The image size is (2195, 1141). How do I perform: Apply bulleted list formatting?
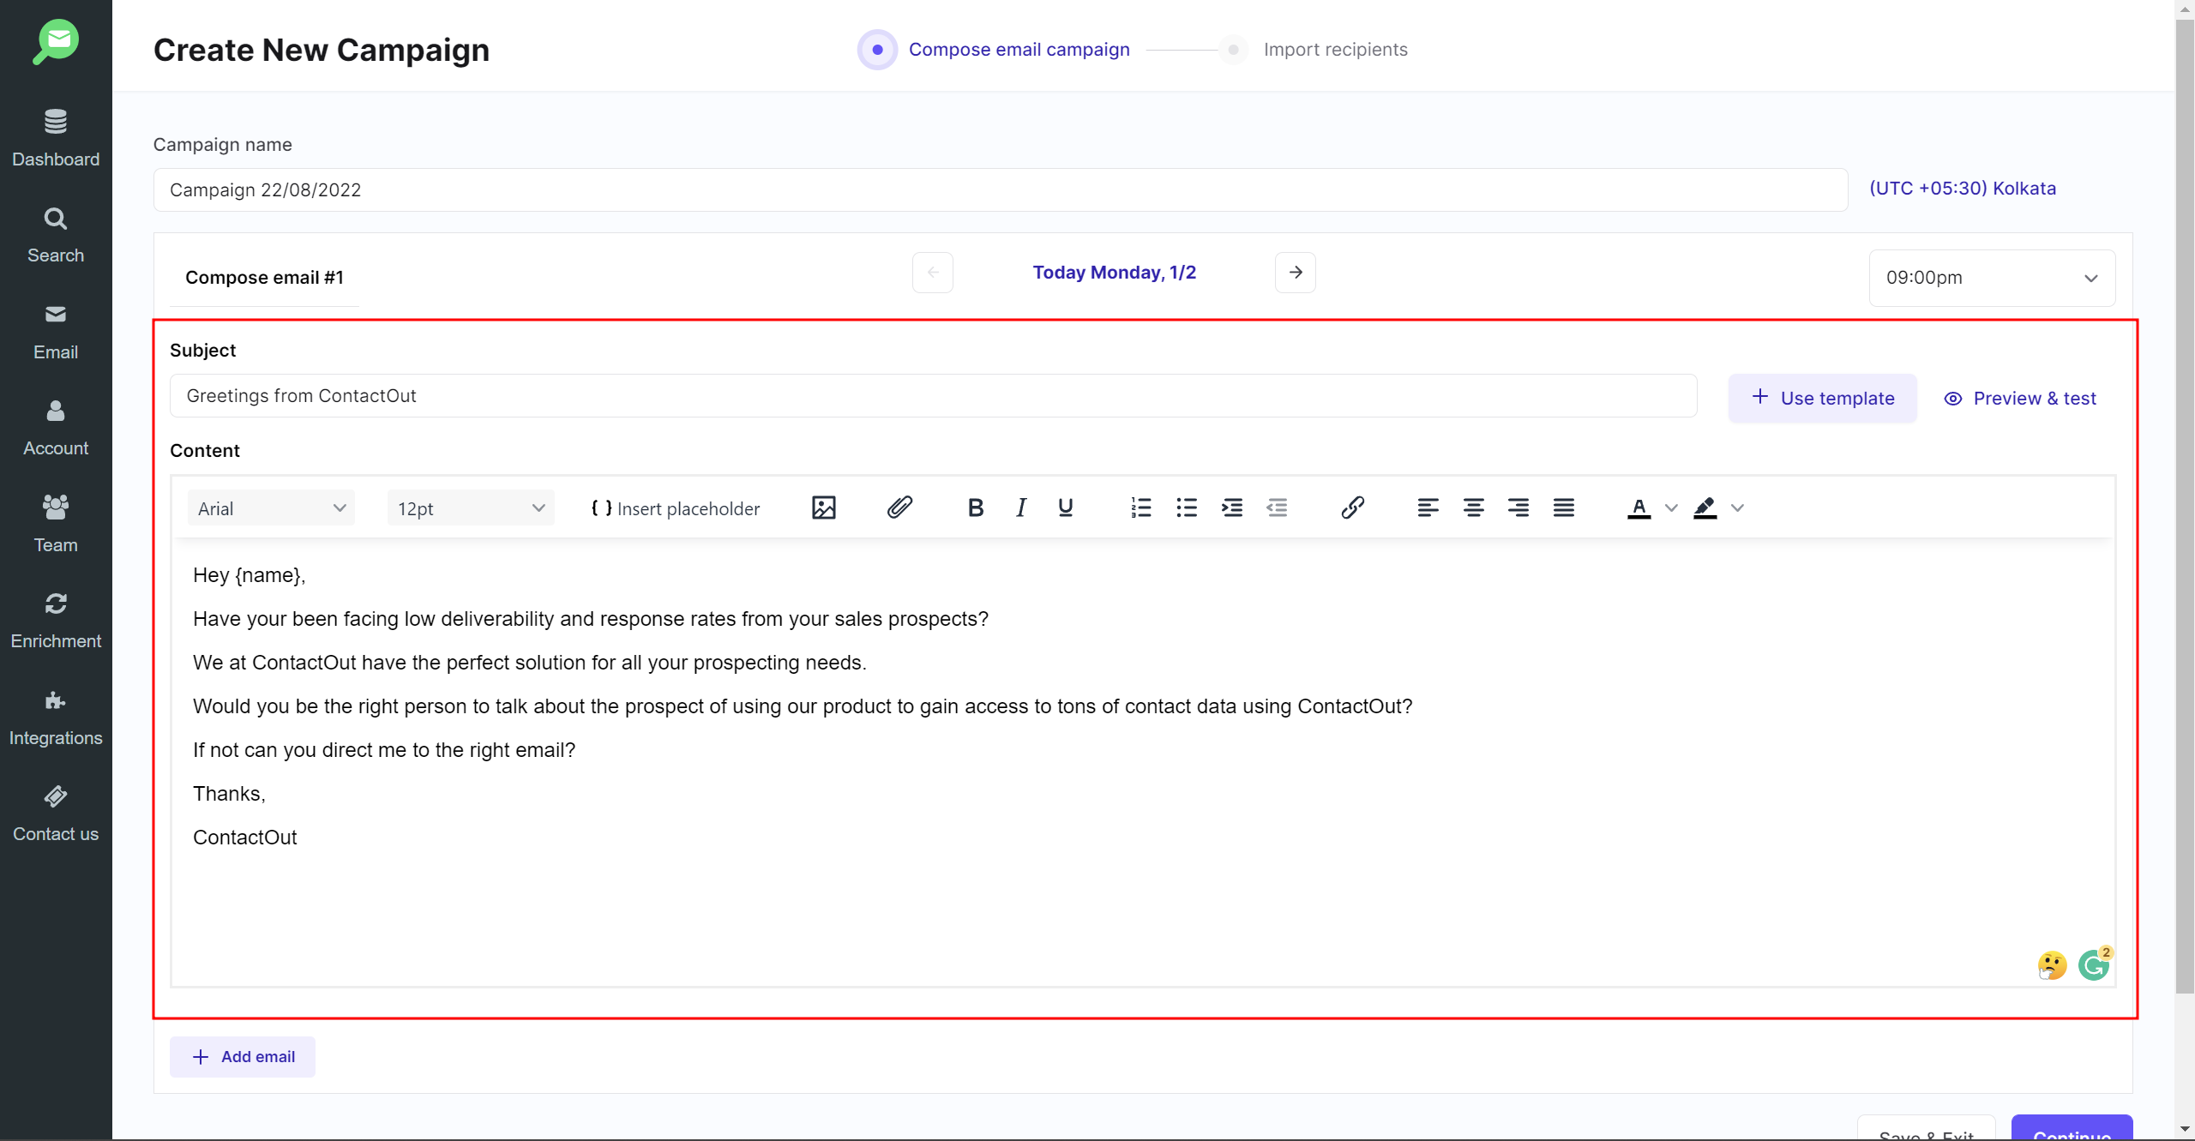(x=1187, y=508)
